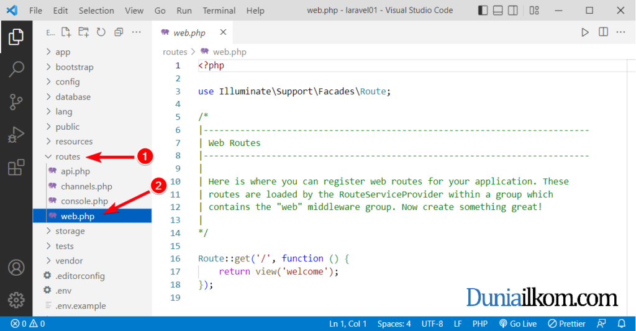Viewport: 636px width, 331px height.
Task: Open the Run and Debug view
Action: click(x=16, y=135)
